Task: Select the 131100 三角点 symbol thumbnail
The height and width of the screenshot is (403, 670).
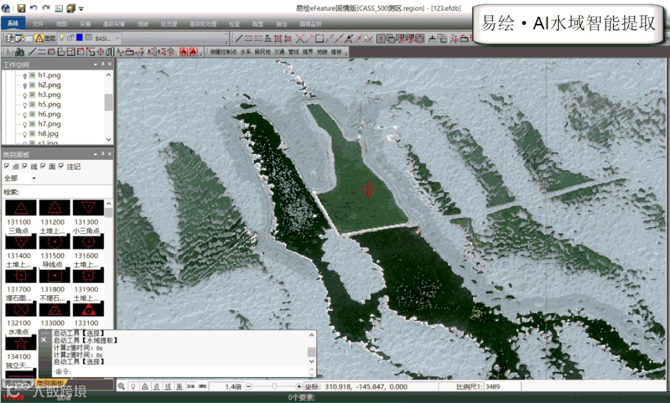Action: 20,208
